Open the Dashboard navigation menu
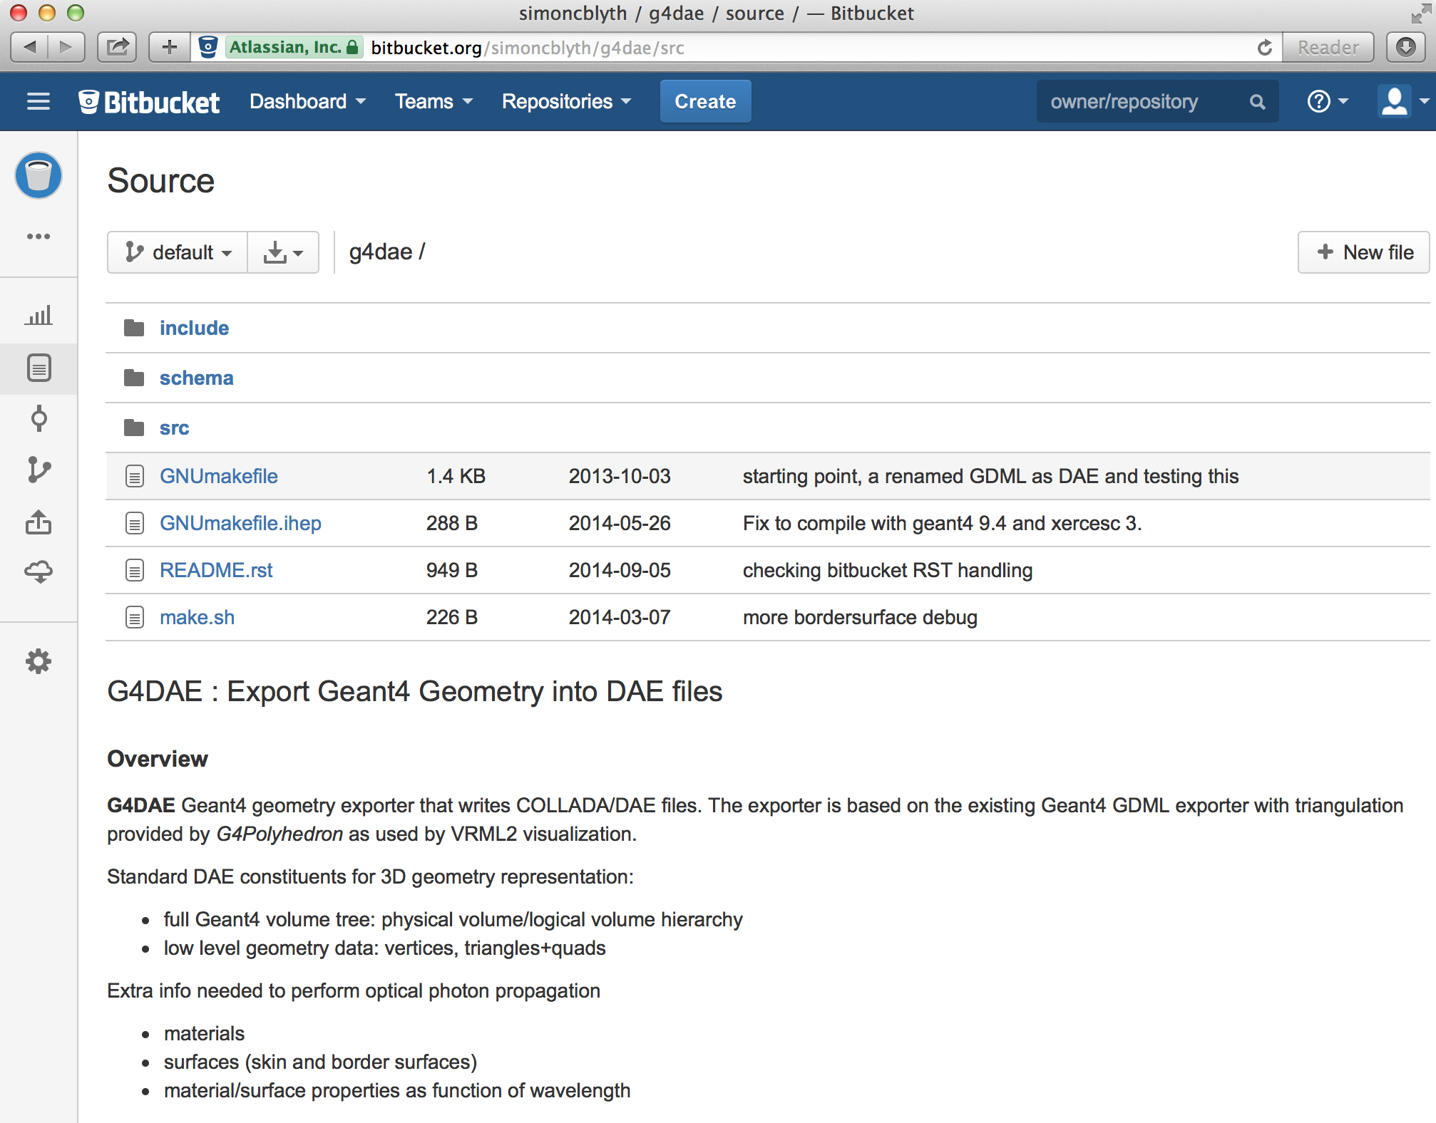The height and width of the screenshot is (1123, 1436). point(307,101)
